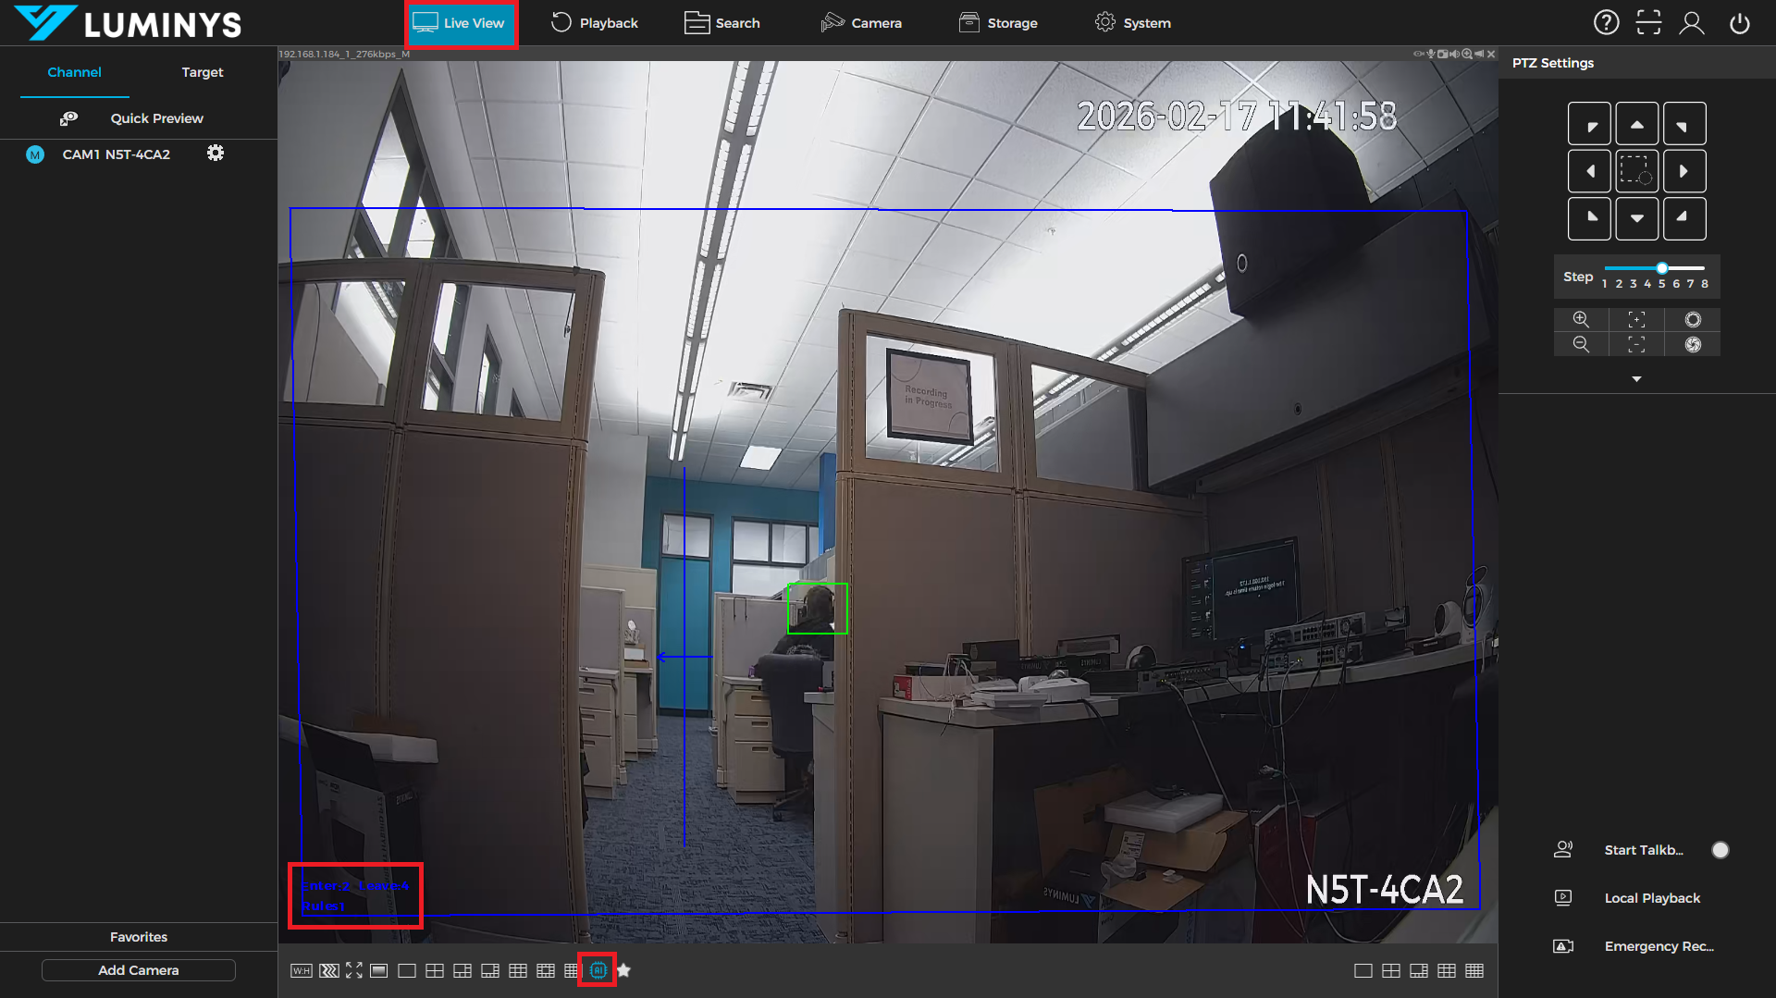1776x998 pixels.
Task: Click the fullscreen arrows icon in bottom toolbar
Action: click(354, 970)
